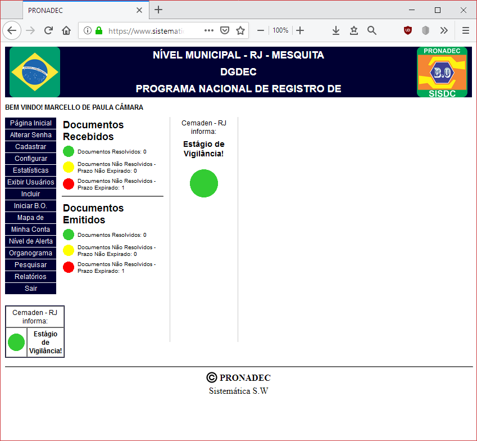Click the PRONADEC SISDC logo
477x441 pixels.
pyautogui.click(x=442, y=72)
